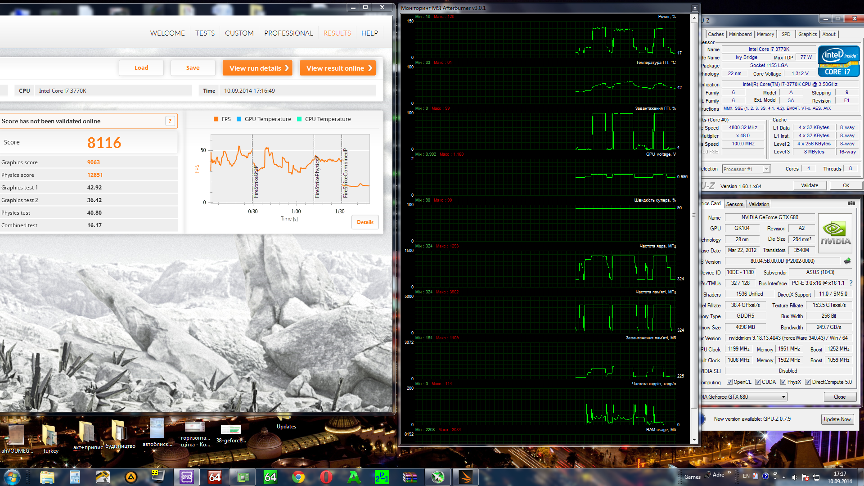864x486 pixels.
Task: Open the Processor #1 selection dropdown
Action: [x=766, y=169]
